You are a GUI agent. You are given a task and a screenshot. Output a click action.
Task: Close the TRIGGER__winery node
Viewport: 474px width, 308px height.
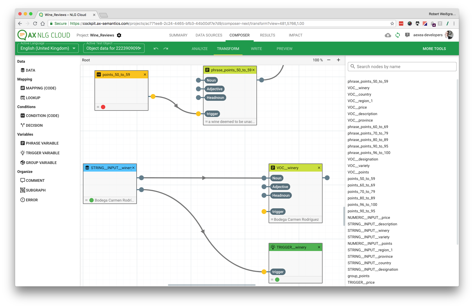click(x=319, y=247)
